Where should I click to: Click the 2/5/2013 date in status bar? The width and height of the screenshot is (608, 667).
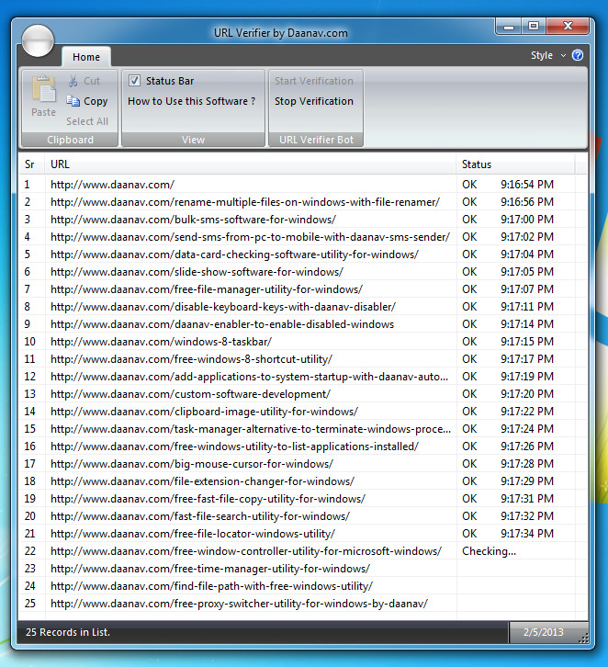[x=544, y=632]
